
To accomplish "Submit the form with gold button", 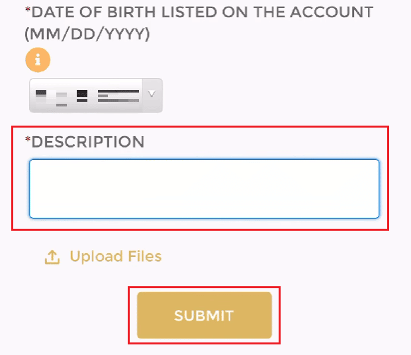I will click(204, 315).
